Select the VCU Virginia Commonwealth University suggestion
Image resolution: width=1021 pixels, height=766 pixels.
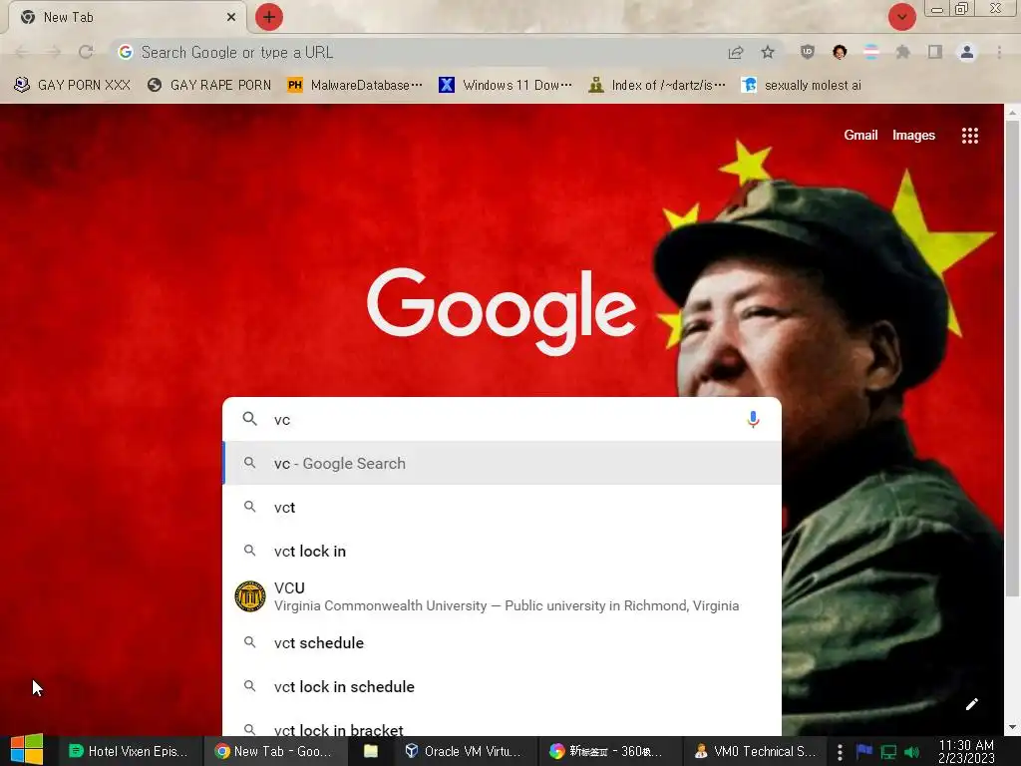pos(502,596)
